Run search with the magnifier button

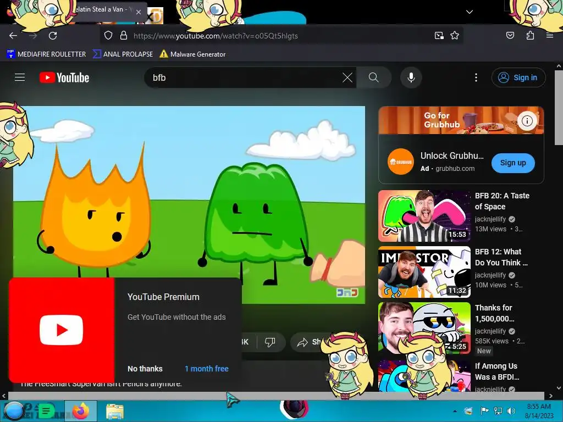(373, 77)
